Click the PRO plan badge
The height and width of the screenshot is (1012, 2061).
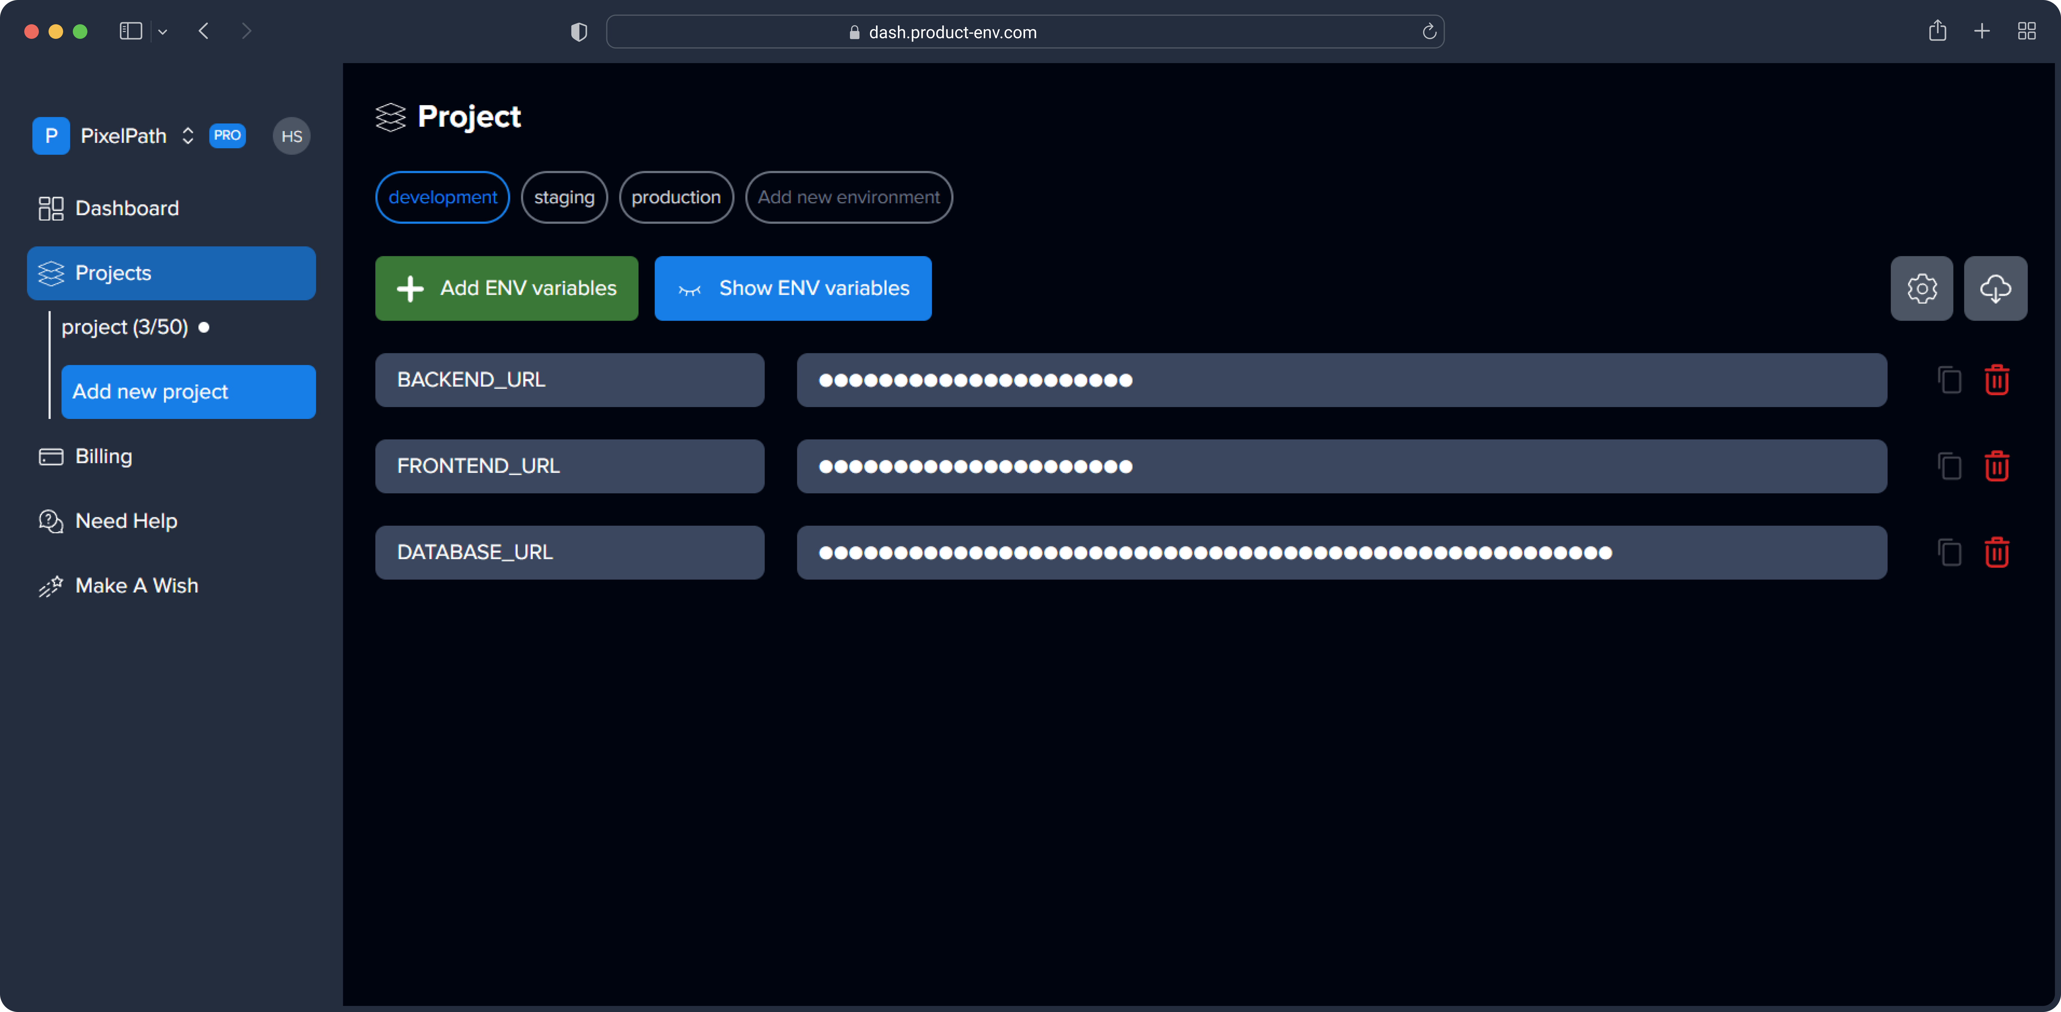pyautogui.click(x=227, y=135)
